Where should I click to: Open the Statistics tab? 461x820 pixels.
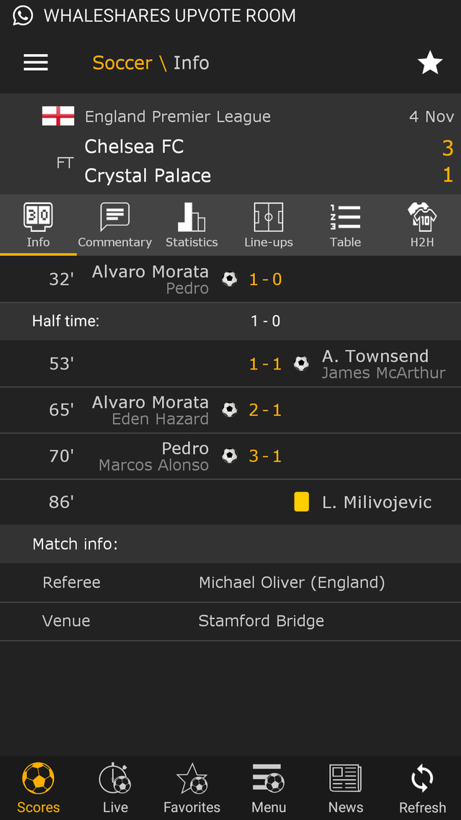[x=192, y=226]
